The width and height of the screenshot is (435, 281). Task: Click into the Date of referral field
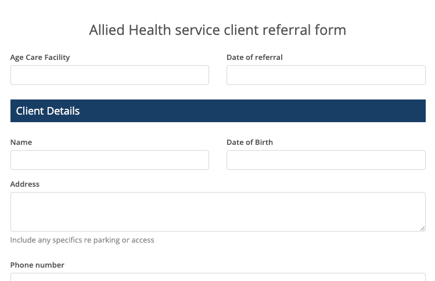click(326, 75)
